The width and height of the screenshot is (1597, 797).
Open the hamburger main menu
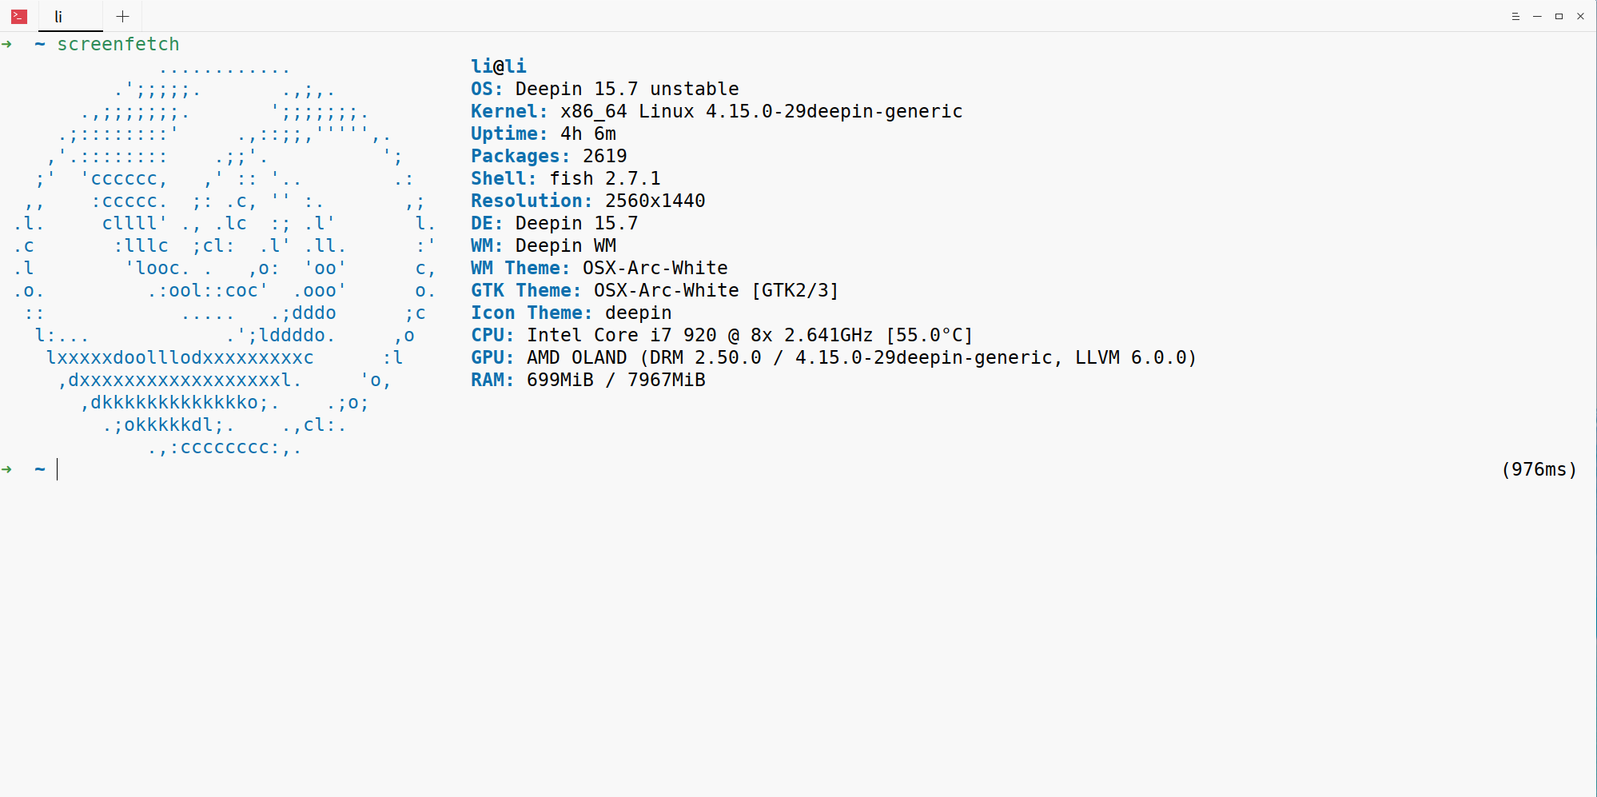1515,16
